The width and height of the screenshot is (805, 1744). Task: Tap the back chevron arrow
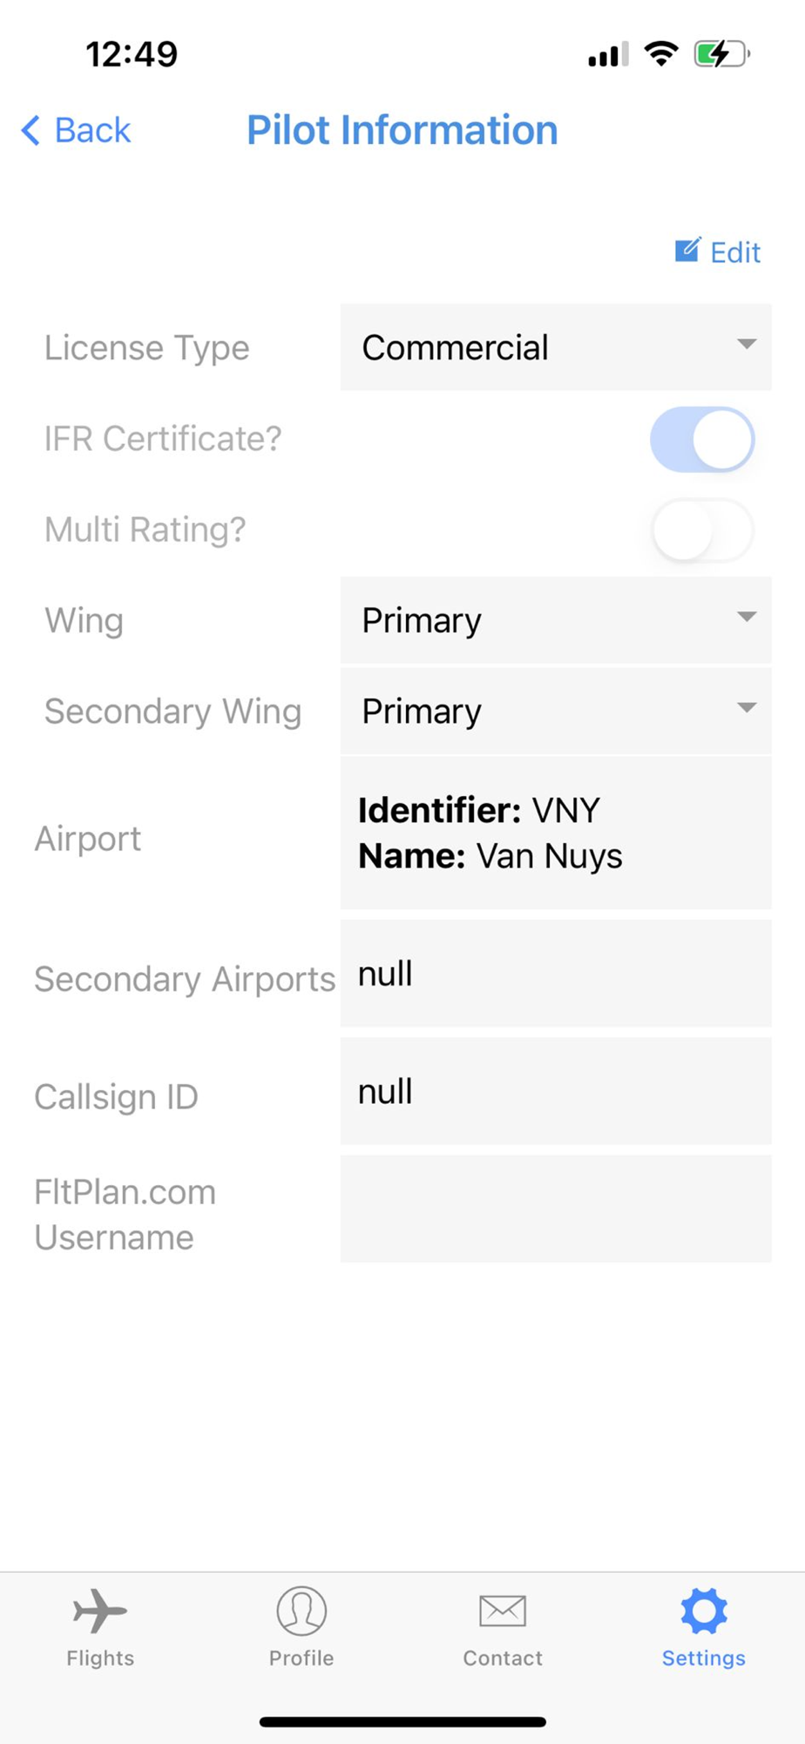(x=30, y=131)
